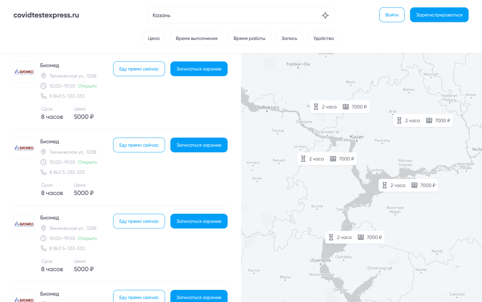The width and height of the screenshot is (482, 302).
Task: Select the location pin icon in second Биомед listing
Action: coord(44,152)
